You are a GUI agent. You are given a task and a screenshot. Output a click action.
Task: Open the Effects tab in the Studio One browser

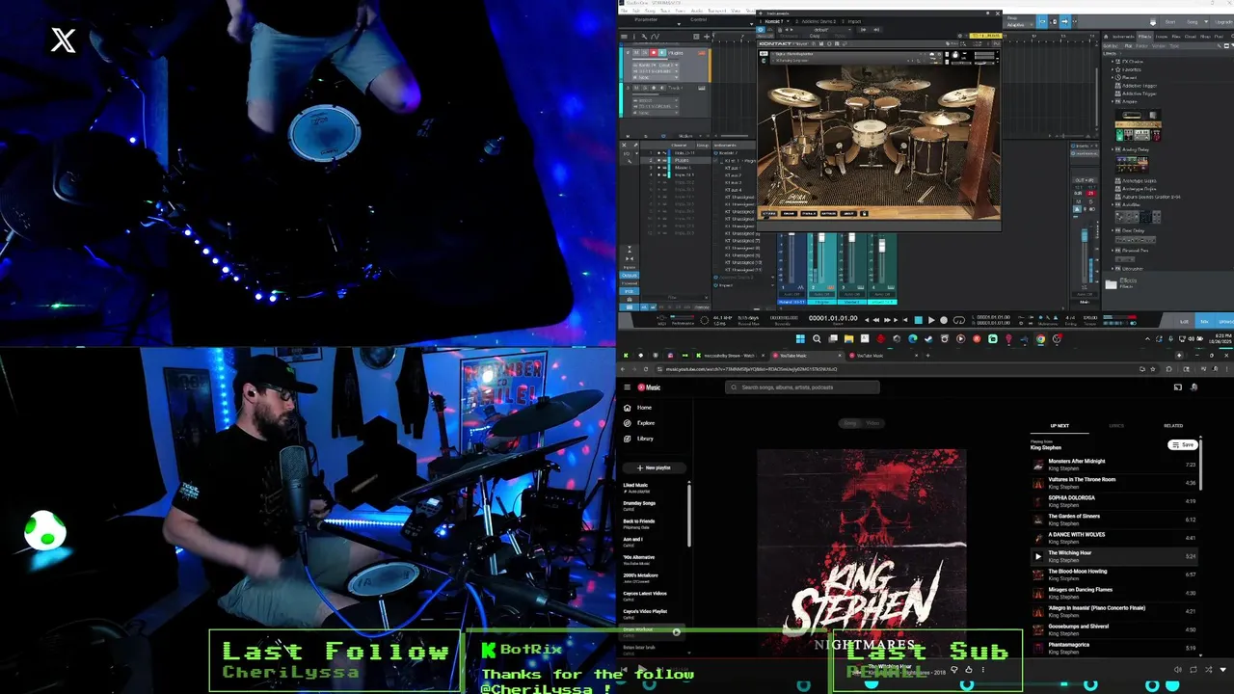point(1144,37)
